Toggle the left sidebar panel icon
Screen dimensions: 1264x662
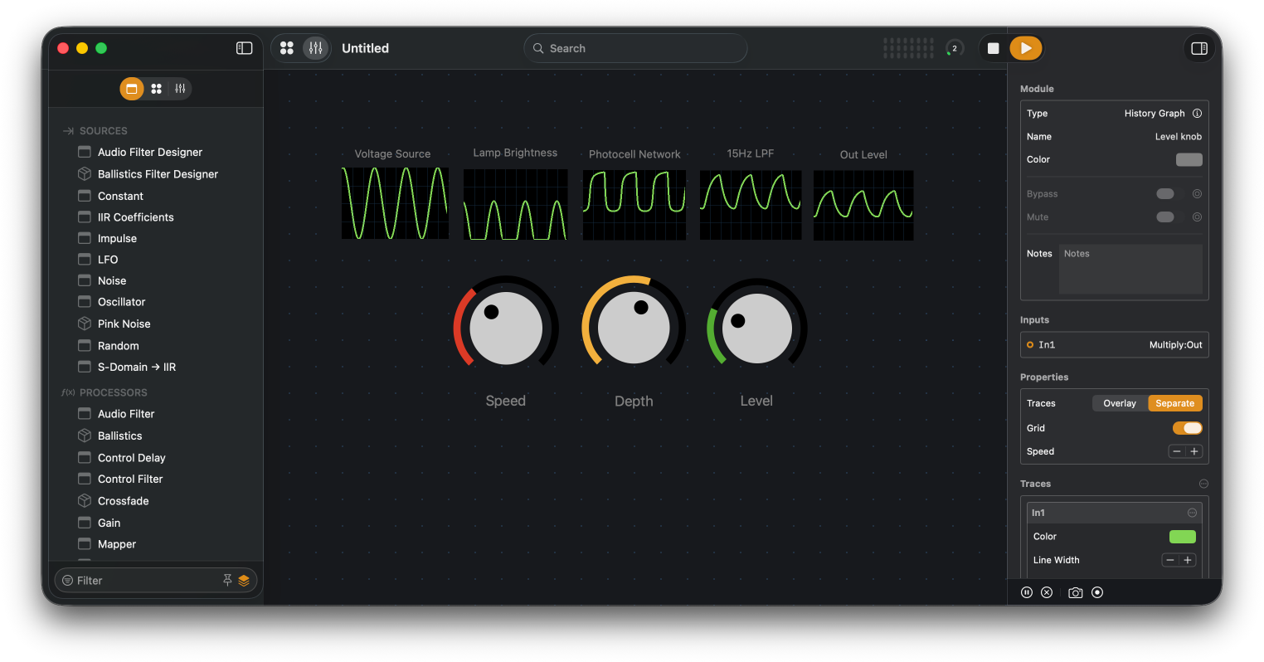pyautogui.click(x=244, y=48)
